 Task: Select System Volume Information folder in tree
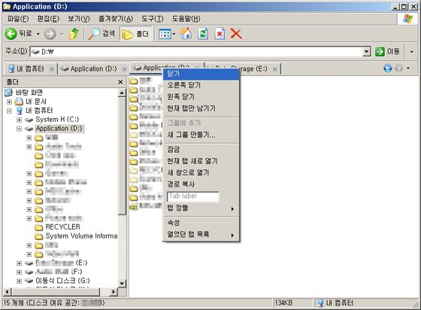(82, 236)
